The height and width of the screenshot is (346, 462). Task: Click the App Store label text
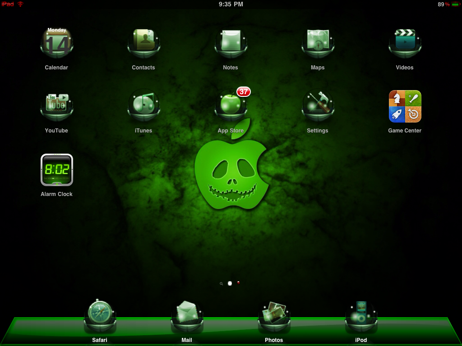click(231, 130)
